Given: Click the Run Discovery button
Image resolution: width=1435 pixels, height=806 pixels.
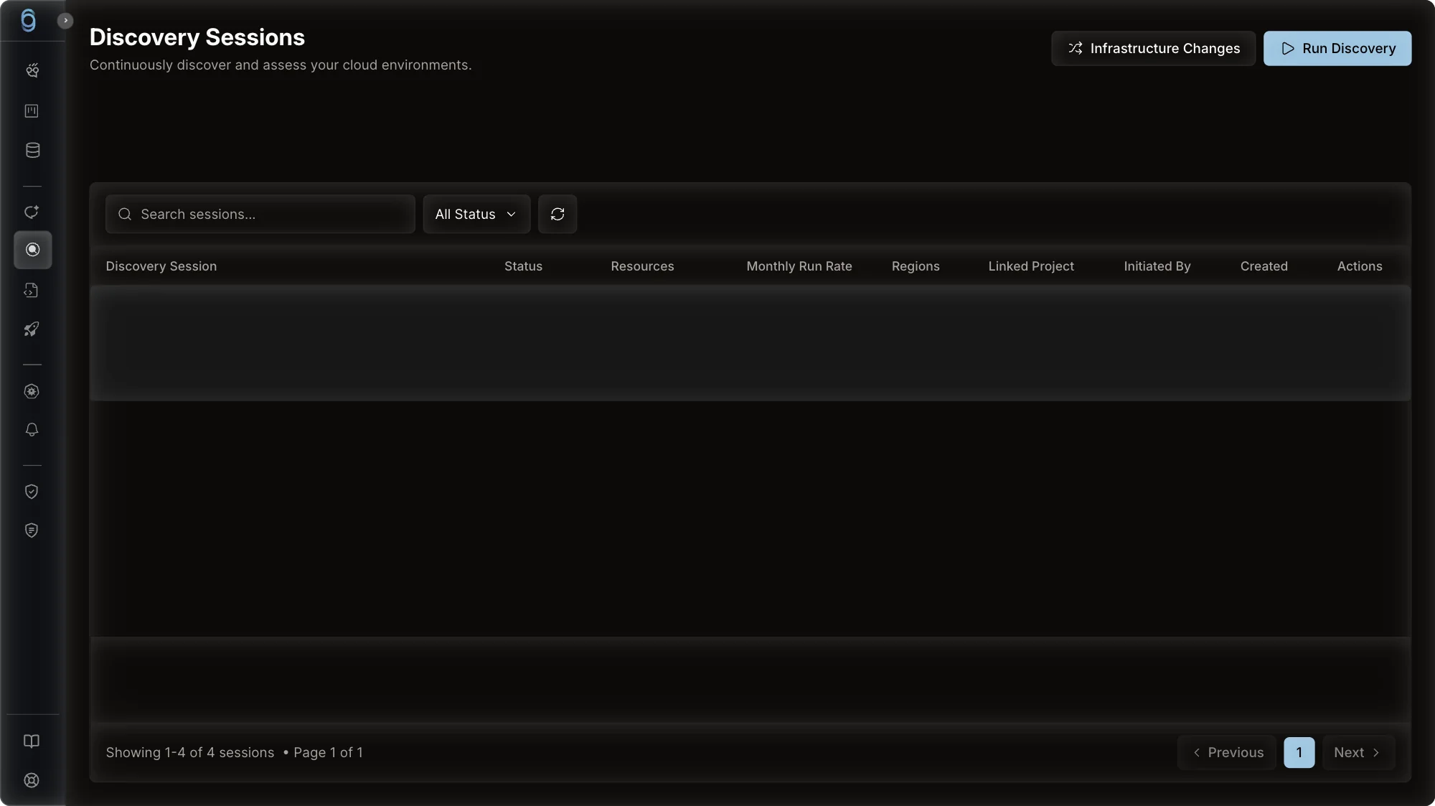Looking at the screenshot, I should (1337, 48).
